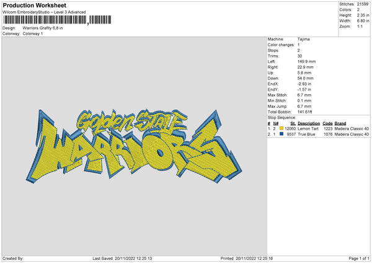372x263 pixels.
Task: Select the Left value 149.9 mm
Action: pyautogui.click(x=306, y=61)
